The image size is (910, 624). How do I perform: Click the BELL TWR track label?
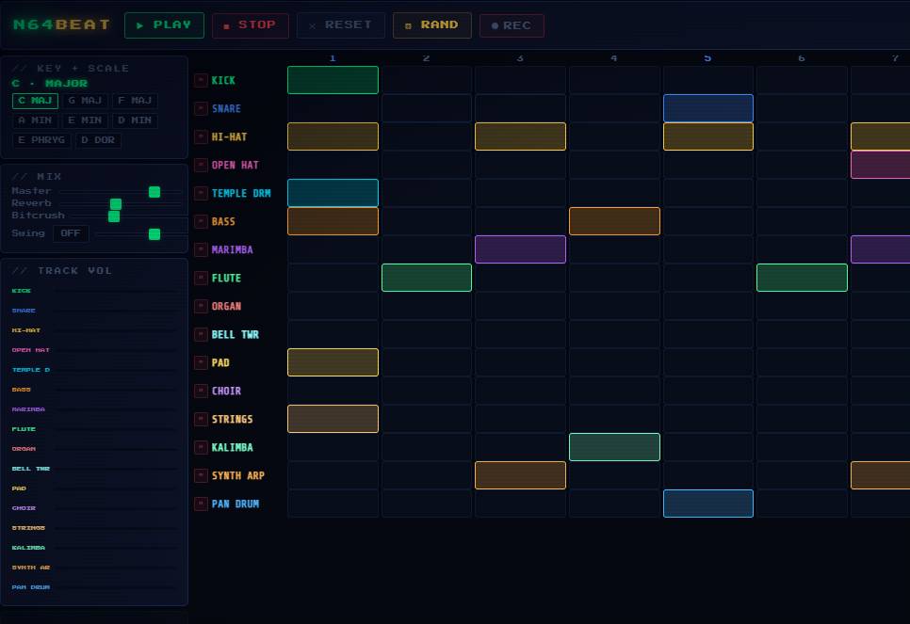tap(236, 335)
